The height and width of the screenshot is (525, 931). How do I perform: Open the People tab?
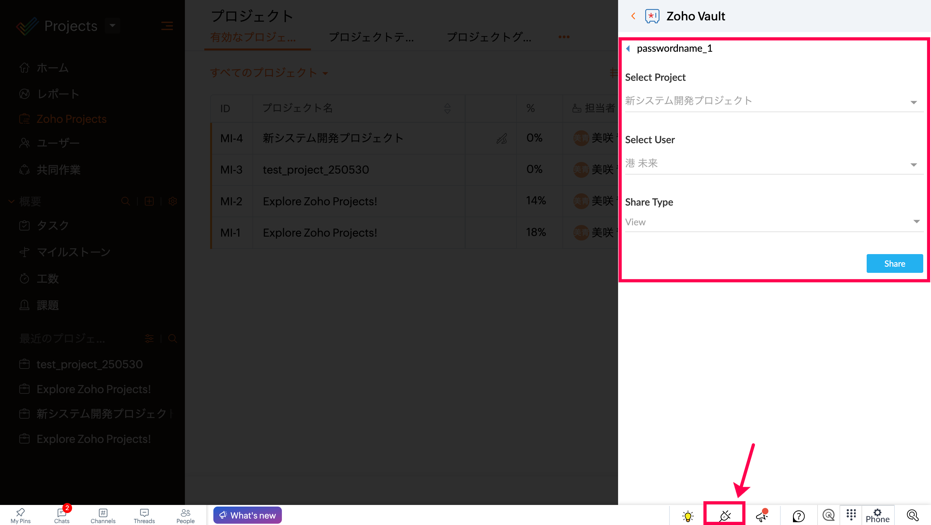(x=186, y=516)
